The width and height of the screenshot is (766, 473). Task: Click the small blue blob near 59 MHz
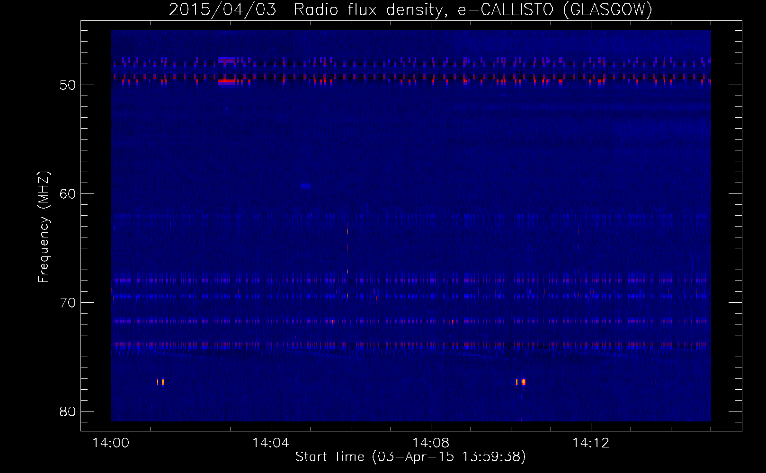point(305,185)
